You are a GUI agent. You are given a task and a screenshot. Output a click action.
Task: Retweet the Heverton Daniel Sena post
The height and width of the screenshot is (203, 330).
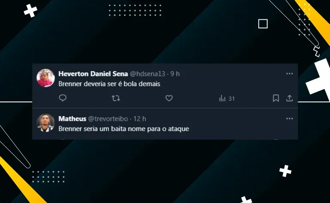[x=116, y=98]
